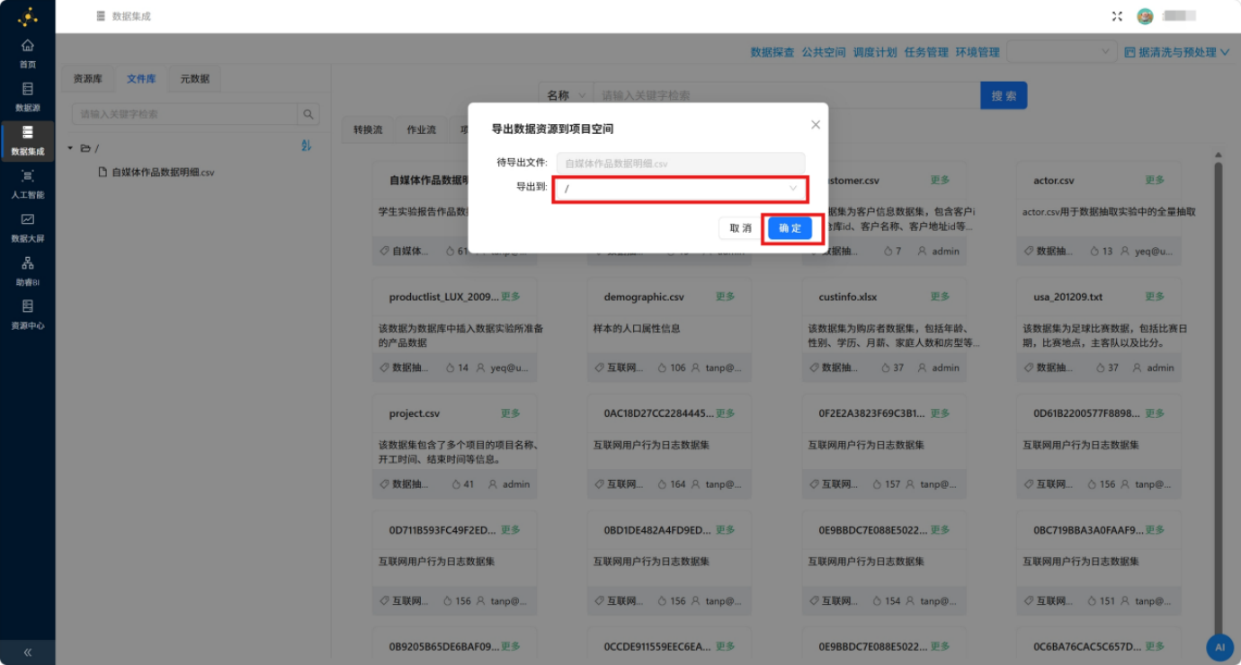
Task: Click the 取消 cancel button
Action: click(x=740, y=228)
